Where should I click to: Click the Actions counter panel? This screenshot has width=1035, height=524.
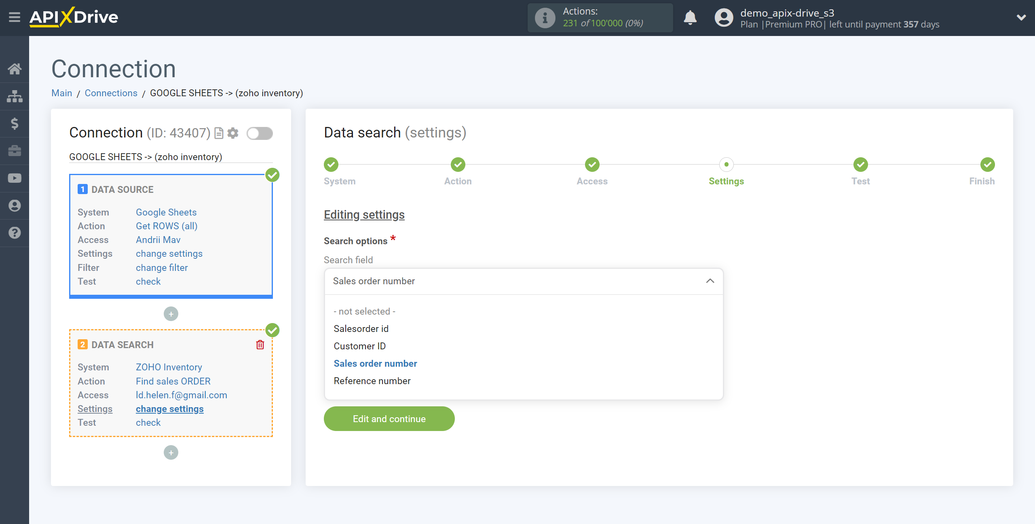[600, 18]
